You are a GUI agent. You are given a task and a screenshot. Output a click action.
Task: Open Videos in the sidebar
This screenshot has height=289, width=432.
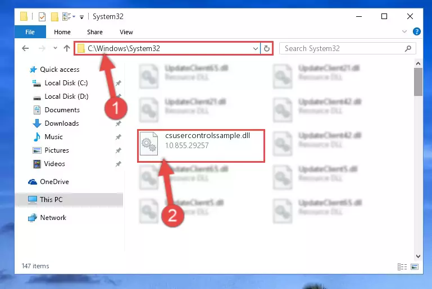pos(54,164)
